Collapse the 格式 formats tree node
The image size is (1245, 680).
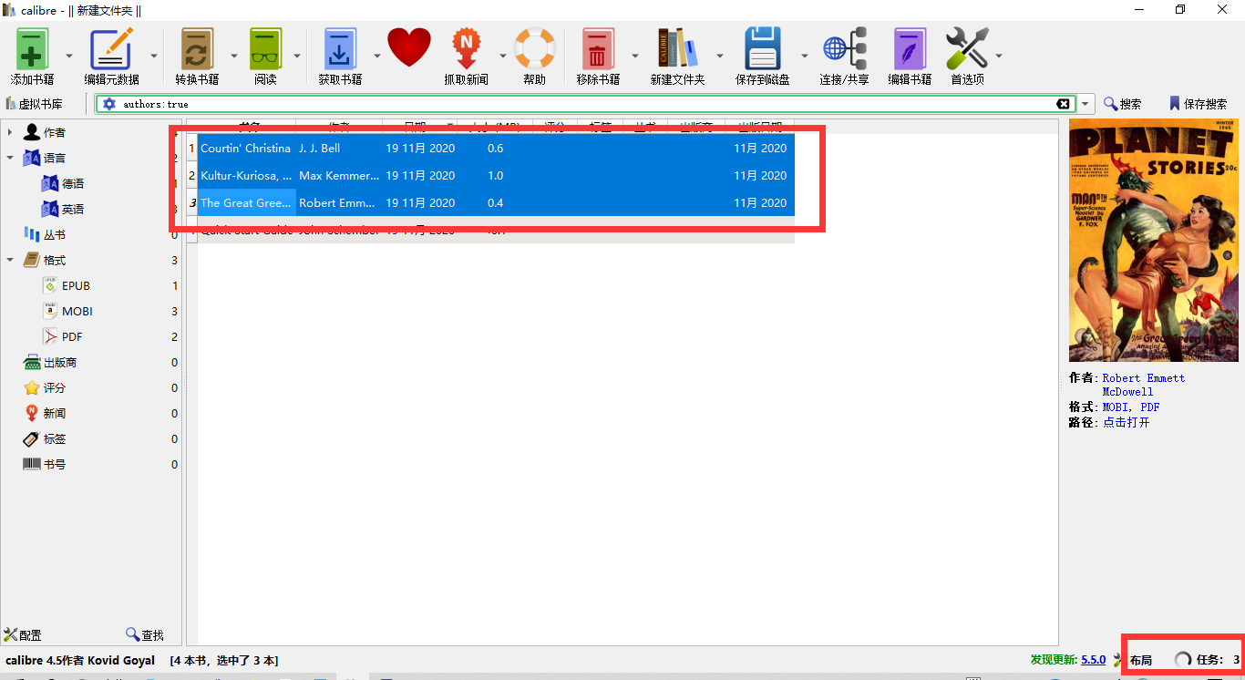[10, 261]
